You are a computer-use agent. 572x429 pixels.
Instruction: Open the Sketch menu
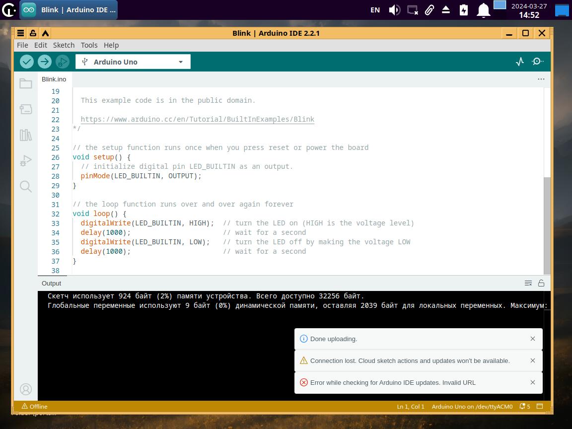point(64,45)
